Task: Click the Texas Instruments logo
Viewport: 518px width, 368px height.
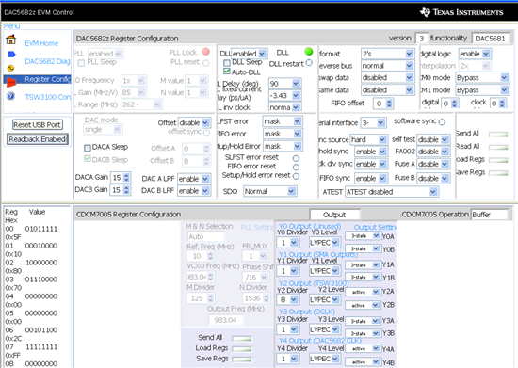Action: [x=461, y=12]
